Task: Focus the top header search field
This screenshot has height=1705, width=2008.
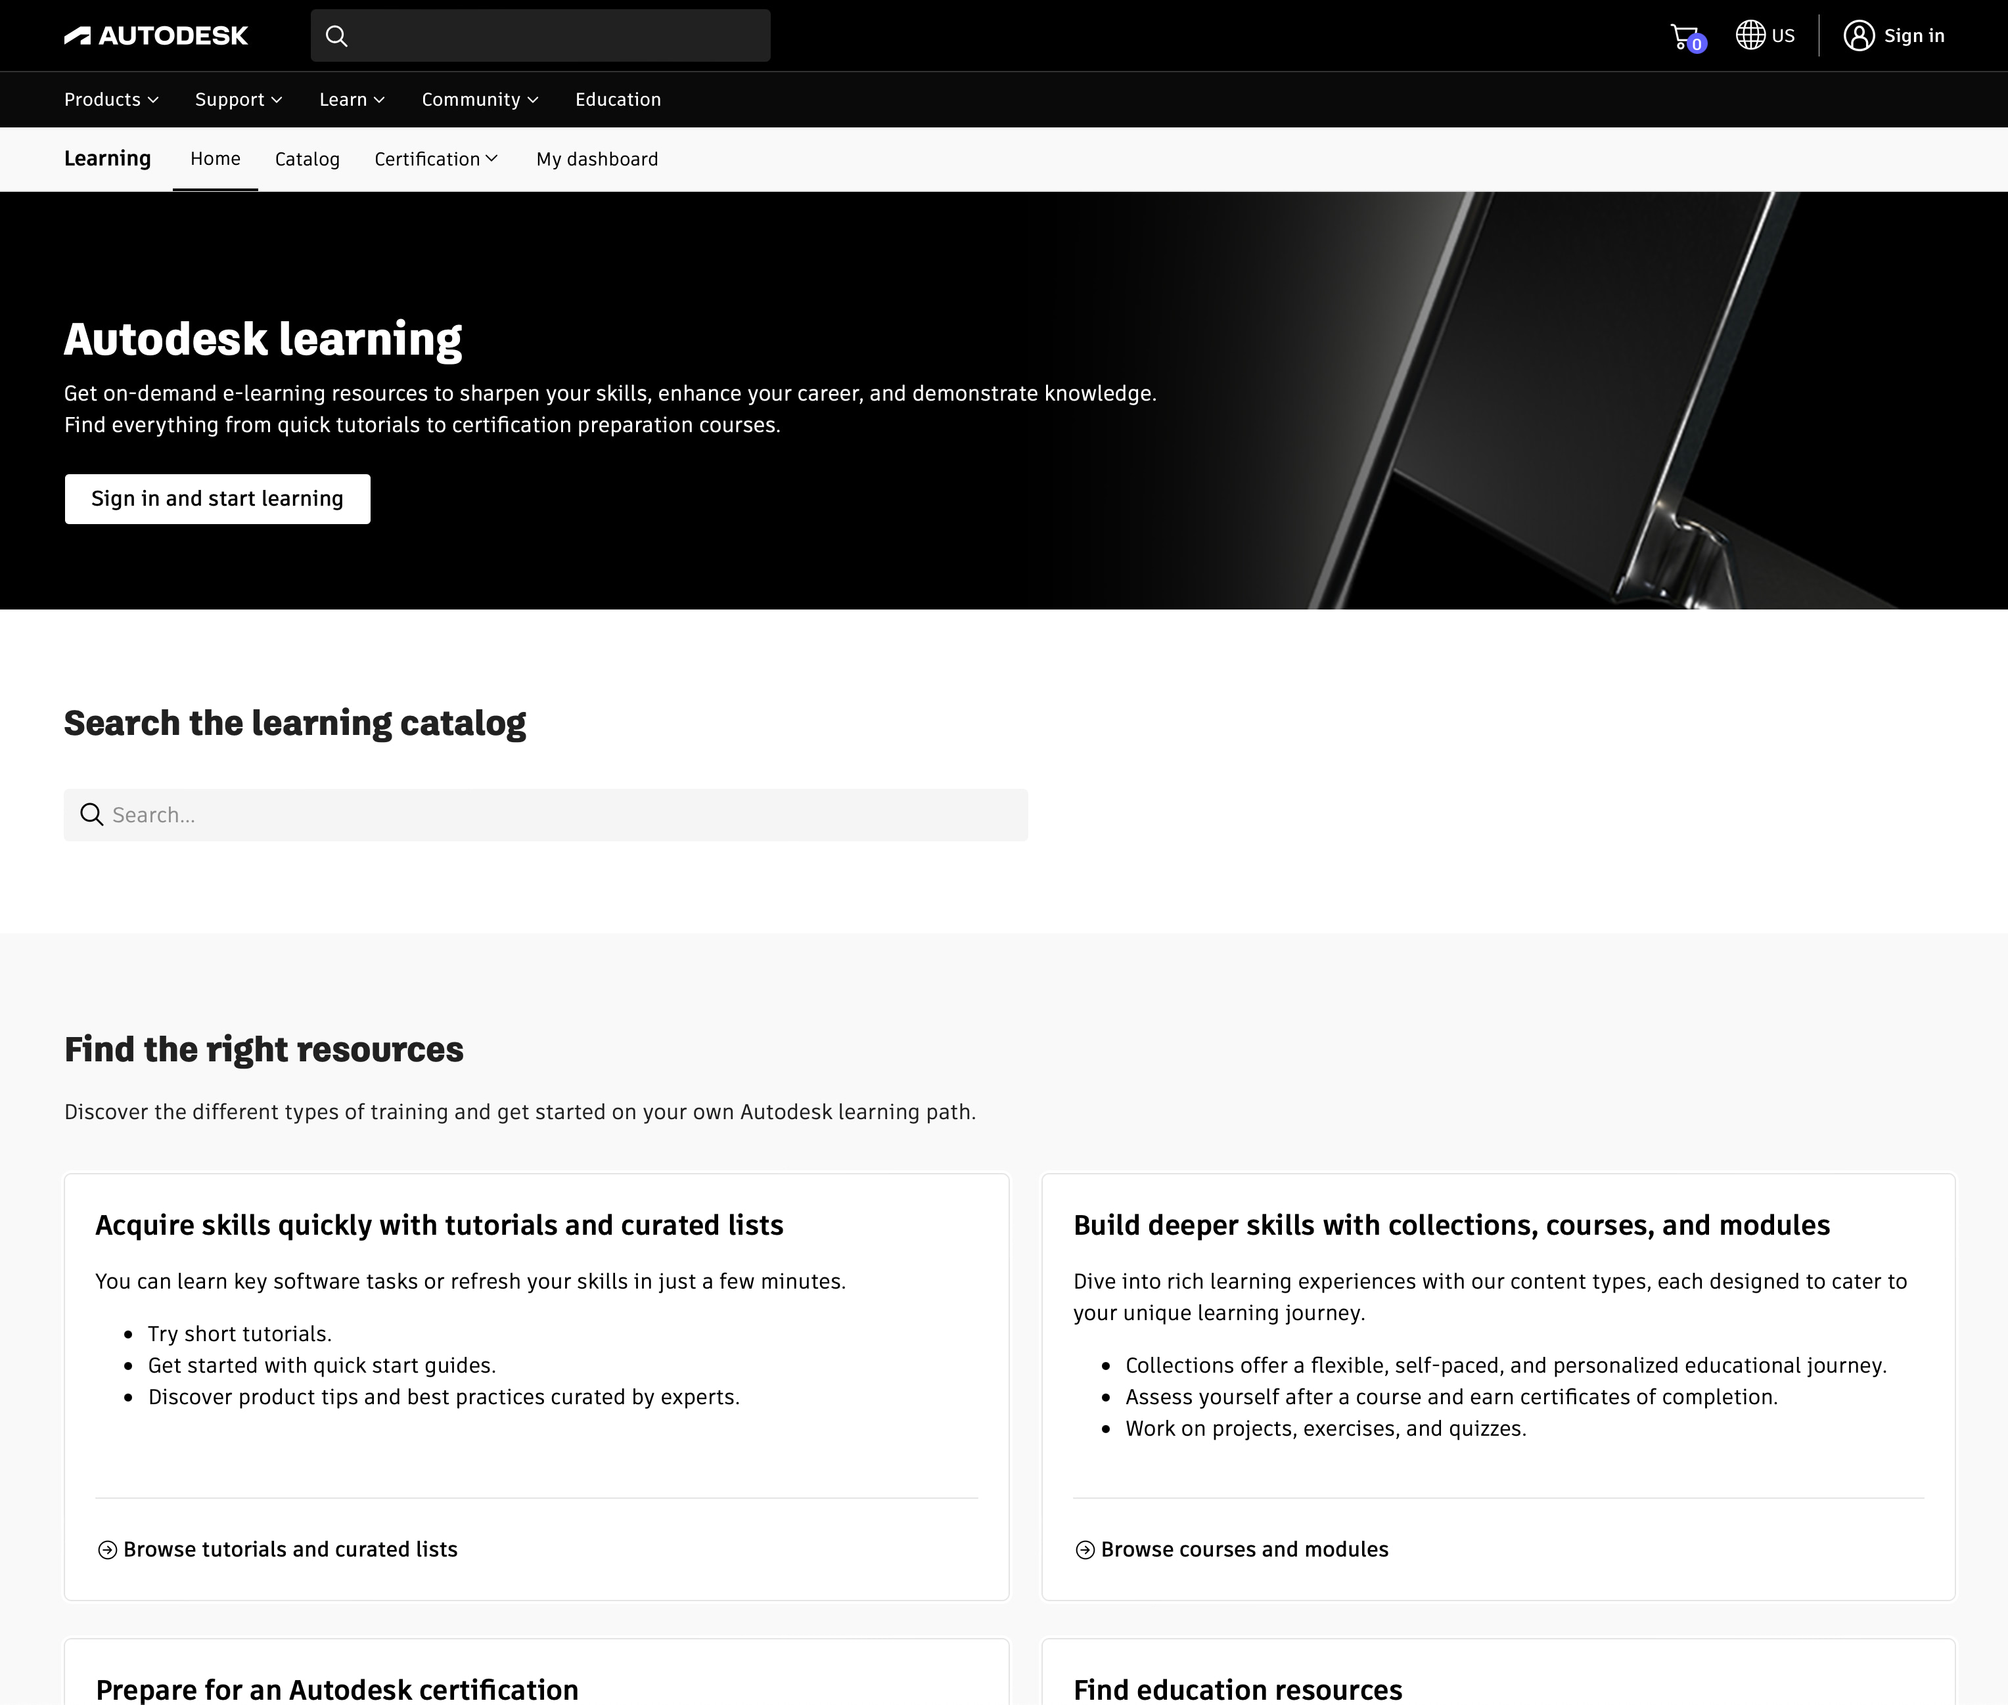Action: tap(540, 35)
